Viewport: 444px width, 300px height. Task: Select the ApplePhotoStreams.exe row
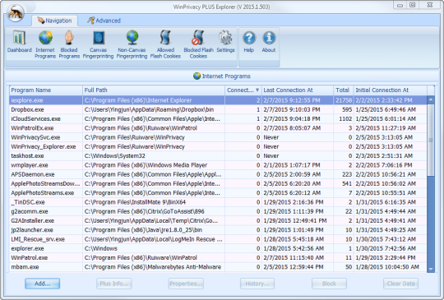click(x=218, y=192)
